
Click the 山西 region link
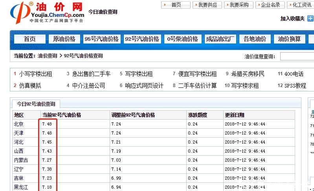click(x=18, y=151)
